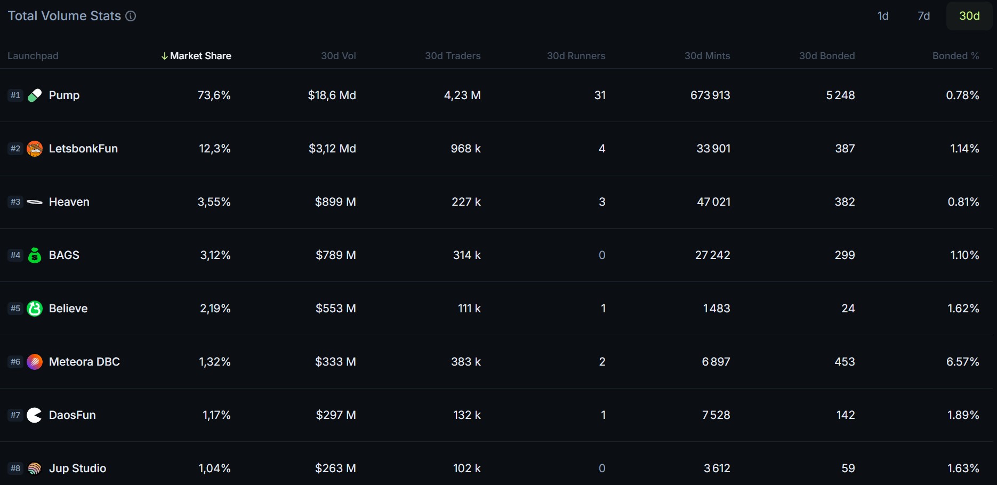The image size is (997, 485).
Task: Select the 30d timeframe tab
Action: 968,16
